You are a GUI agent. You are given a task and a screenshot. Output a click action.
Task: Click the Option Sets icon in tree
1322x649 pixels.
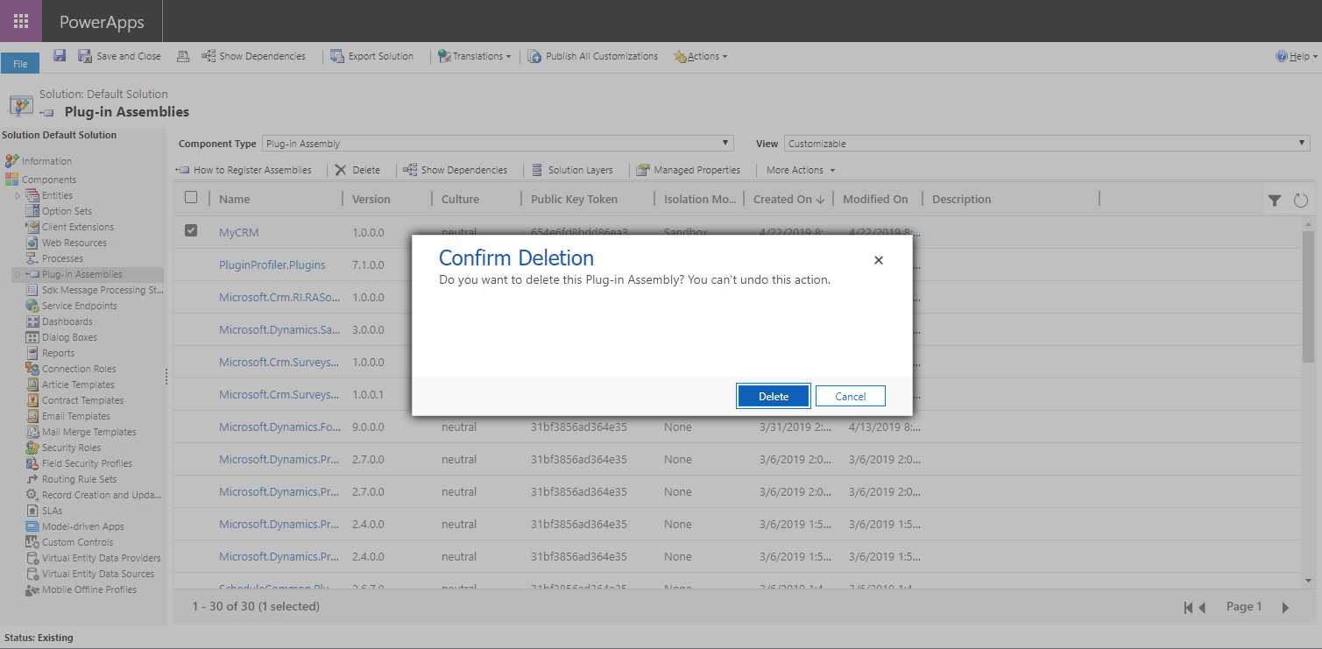point(33,211)
